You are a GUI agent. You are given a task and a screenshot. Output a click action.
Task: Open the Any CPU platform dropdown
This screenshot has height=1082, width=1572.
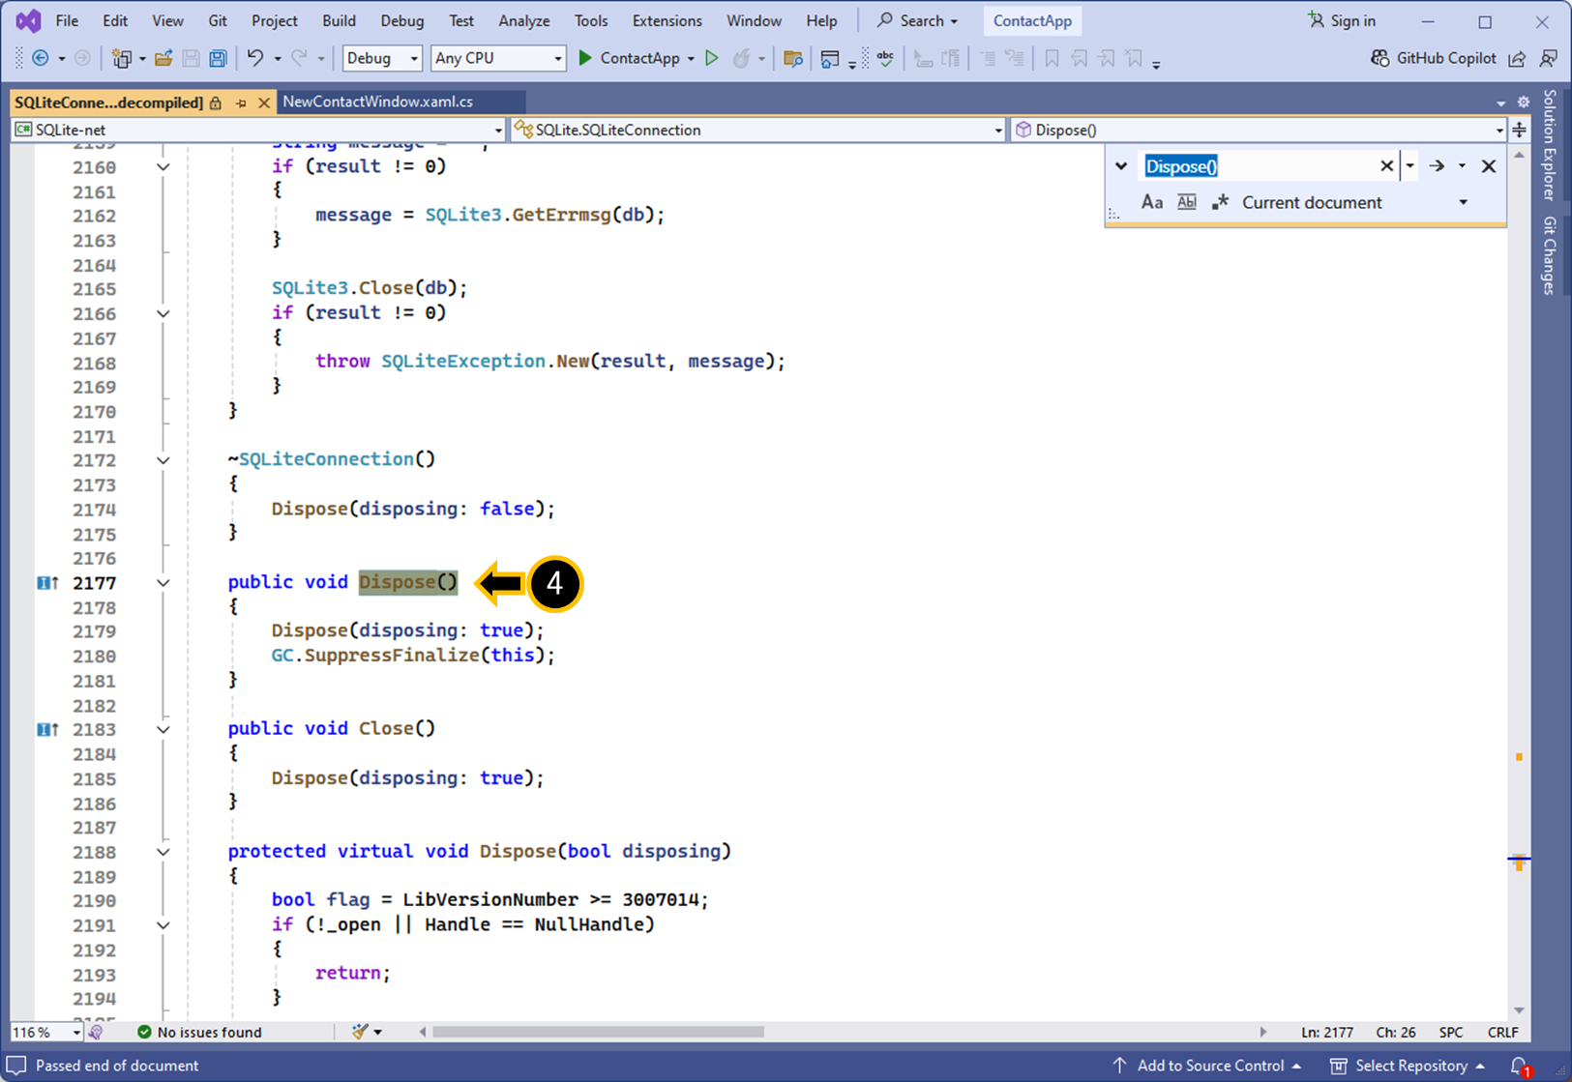(497, 58)
